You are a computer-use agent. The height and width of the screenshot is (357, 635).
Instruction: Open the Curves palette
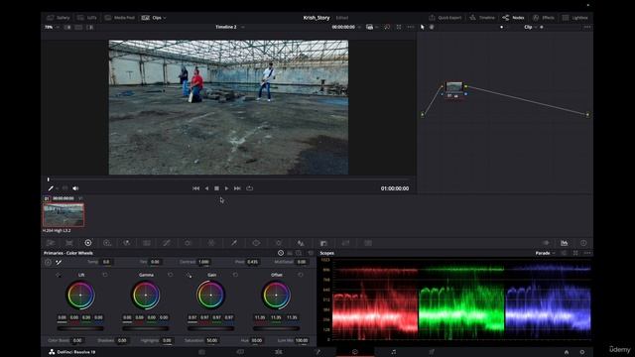coord(167,243)
